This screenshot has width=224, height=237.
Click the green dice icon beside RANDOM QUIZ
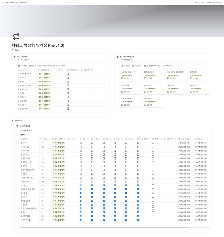[118, 57]
